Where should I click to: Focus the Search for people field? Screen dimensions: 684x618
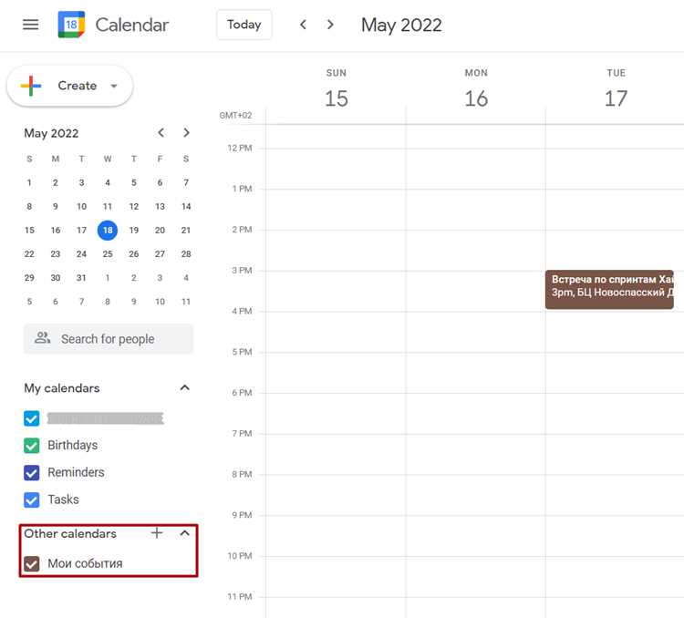pos(109,339)
